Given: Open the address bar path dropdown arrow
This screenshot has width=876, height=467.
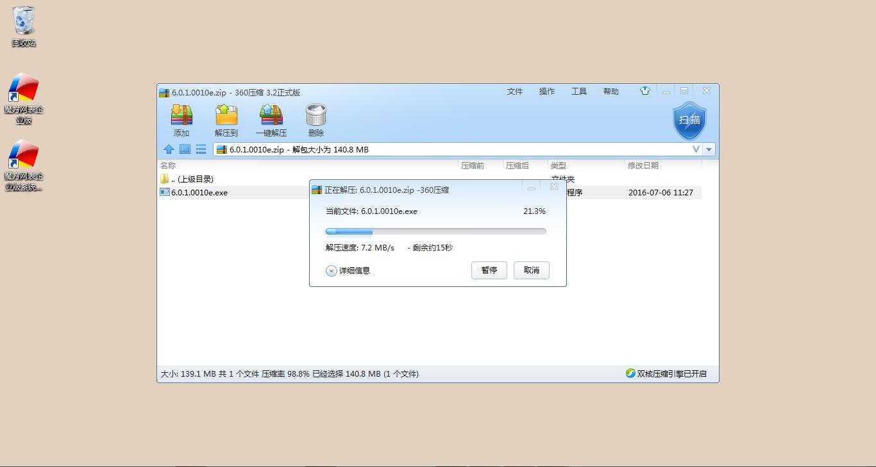Looking at the screenshot, I should [x=709, y=149].
